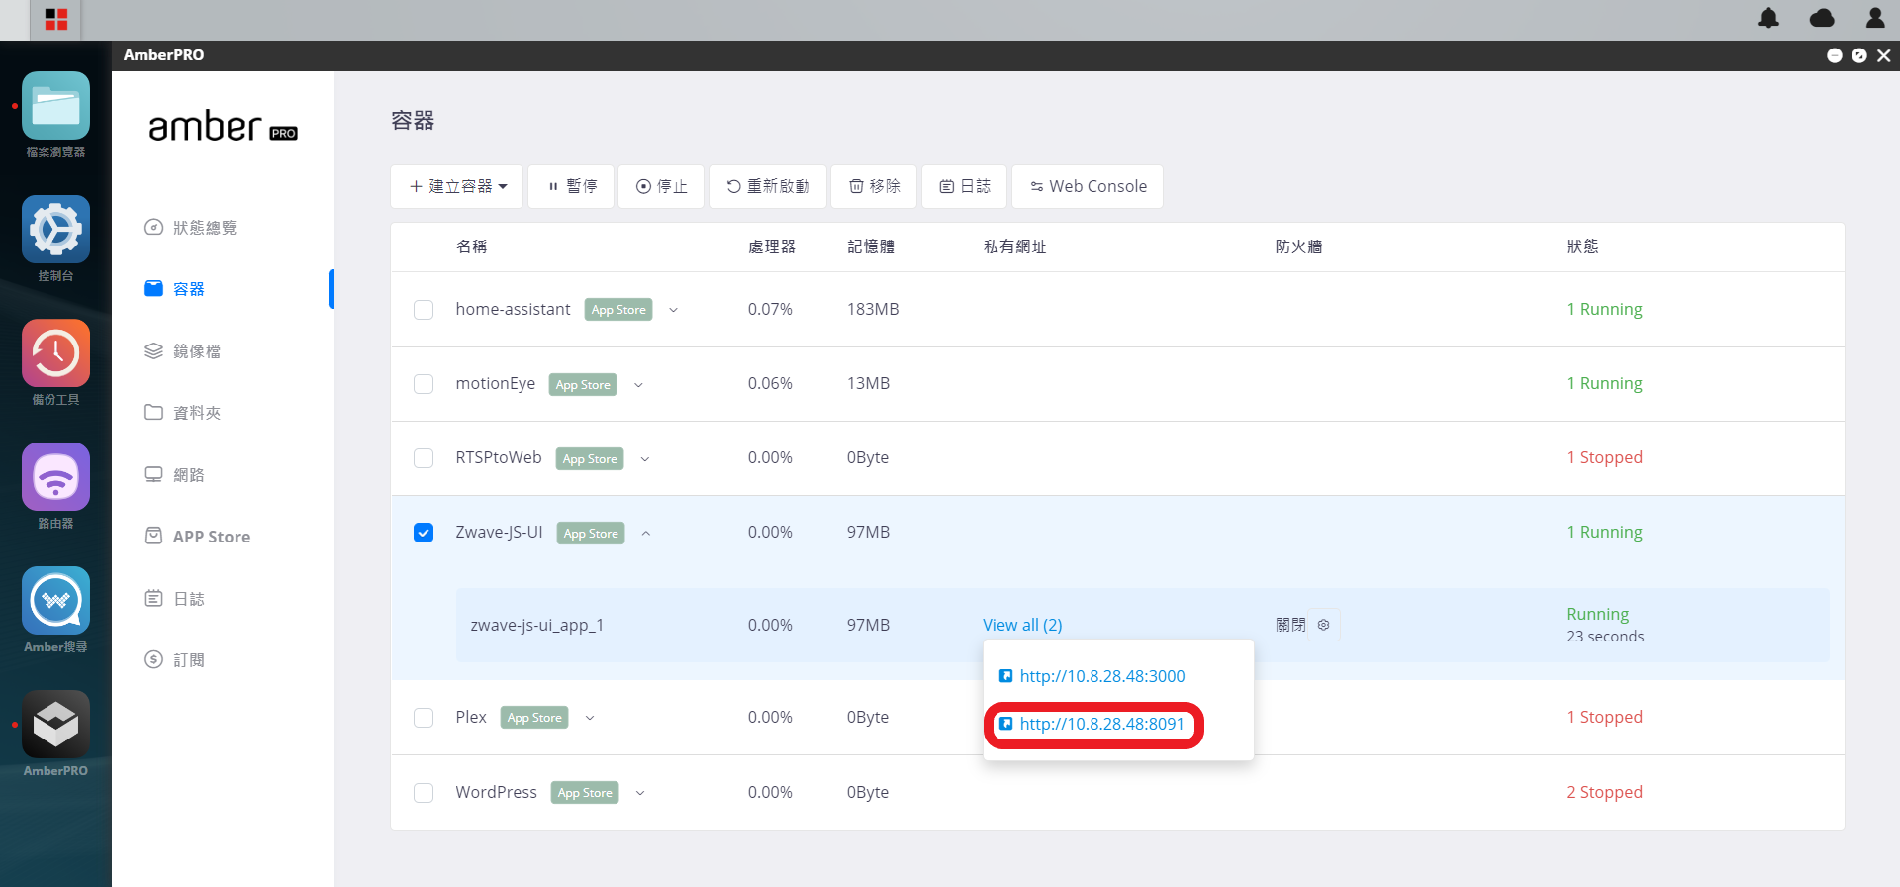1900x887 pixels.
Task: Click App Store tag beside Plex
Action: (534, 718)
